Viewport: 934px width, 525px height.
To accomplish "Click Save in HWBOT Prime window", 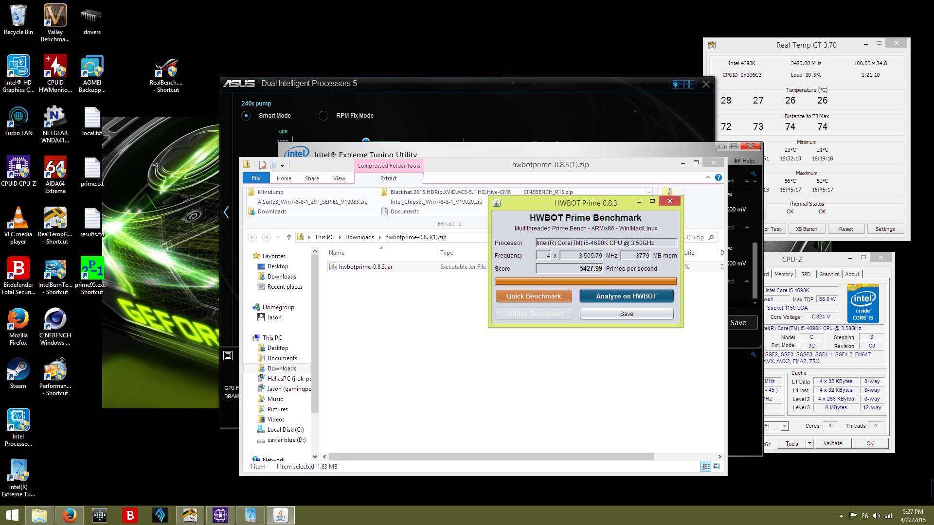I will point(627,314).
